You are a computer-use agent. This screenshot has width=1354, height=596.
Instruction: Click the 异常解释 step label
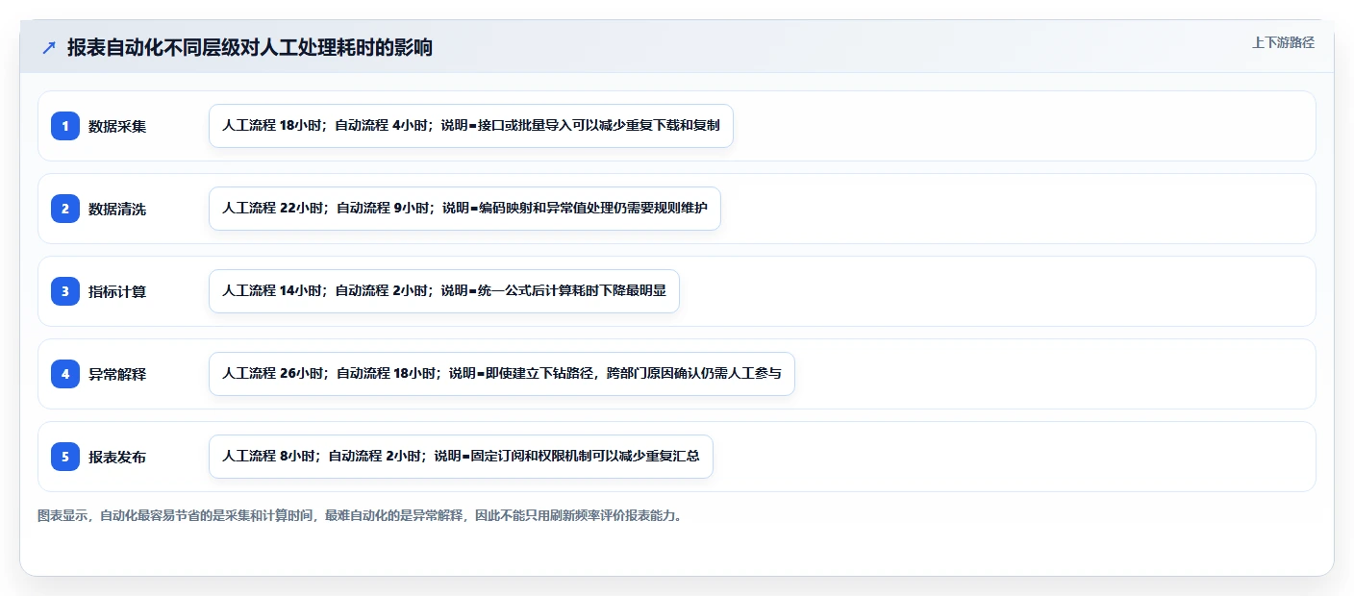click(x=117, y=374)
